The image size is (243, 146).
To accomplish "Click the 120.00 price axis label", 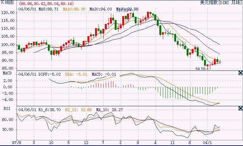I will [8, 13].
